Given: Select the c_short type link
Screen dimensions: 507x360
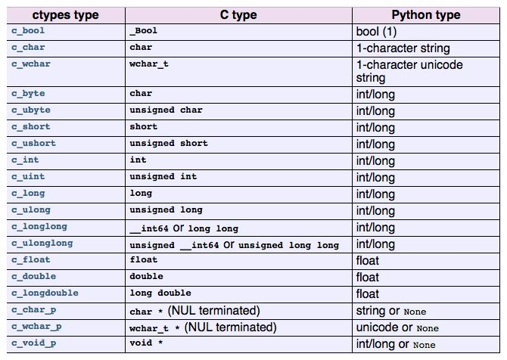Looking at the screenshot, I should (x=31, y=127).
